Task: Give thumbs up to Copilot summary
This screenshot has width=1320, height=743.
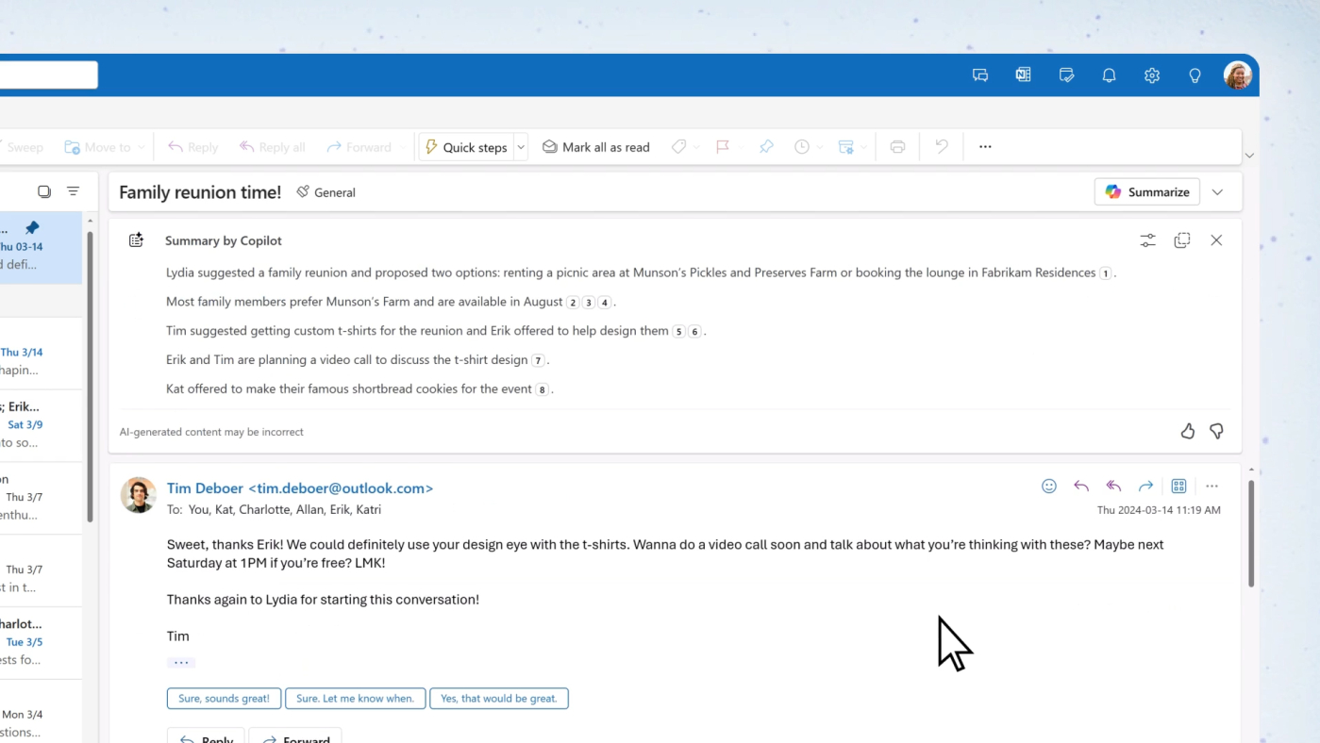Action: click(1187, 432)
